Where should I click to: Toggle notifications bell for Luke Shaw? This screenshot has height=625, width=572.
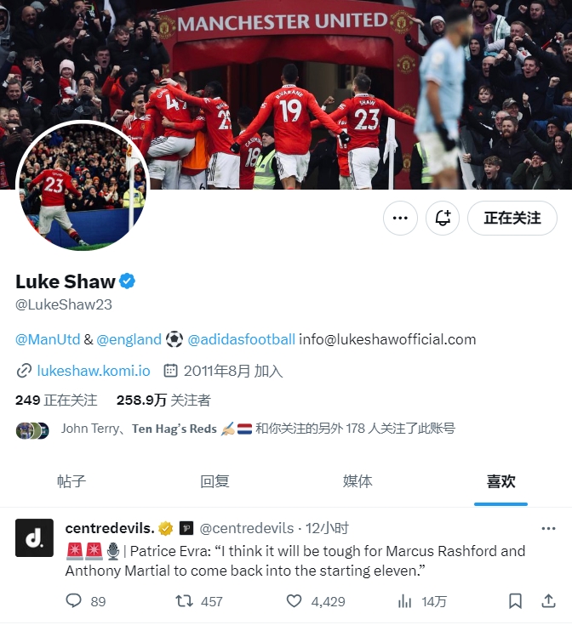point(443,218)
